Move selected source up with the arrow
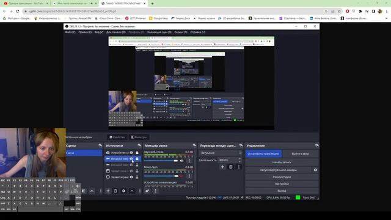 coord(132,191)
